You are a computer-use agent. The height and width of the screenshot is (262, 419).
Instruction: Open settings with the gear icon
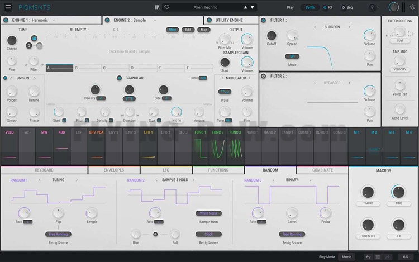pos(413,7)
